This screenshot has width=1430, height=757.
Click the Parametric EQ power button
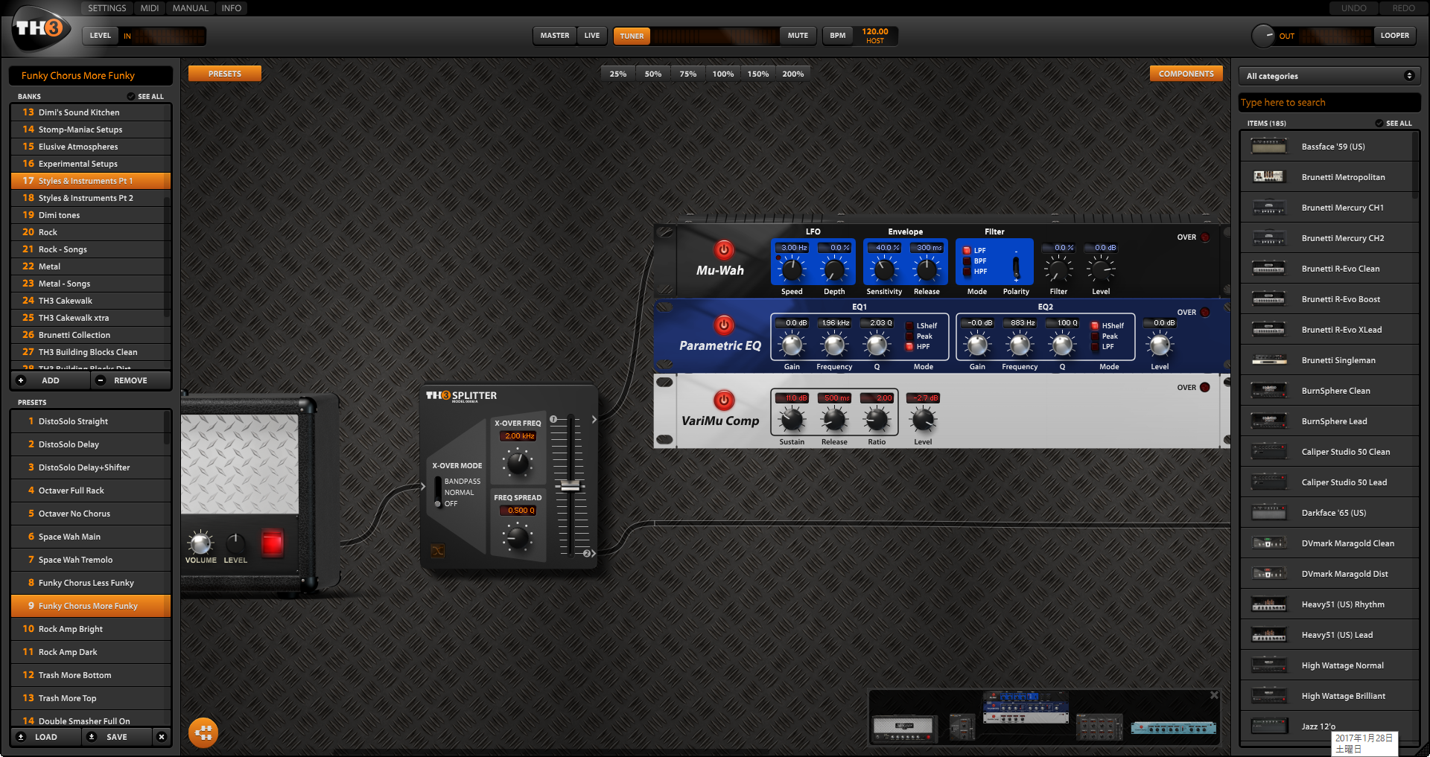pos(723,325)
